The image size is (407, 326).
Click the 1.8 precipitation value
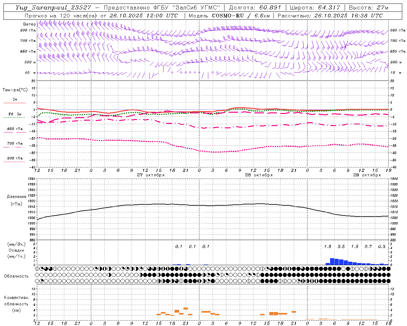click(x=328, y=247)
